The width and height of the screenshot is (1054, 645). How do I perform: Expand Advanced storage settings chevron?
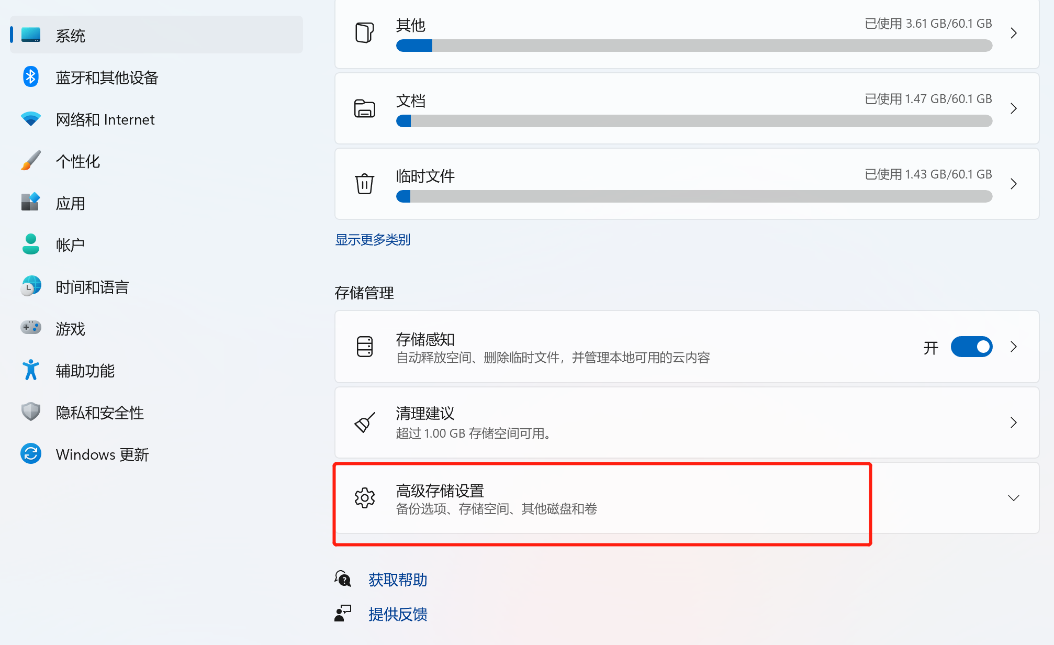coord(1013,498)
